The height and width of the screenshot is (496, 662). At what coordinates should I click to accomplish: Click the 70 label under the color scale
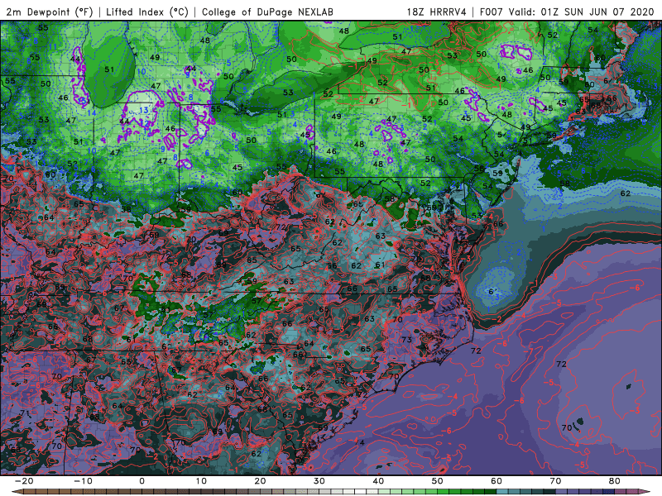[x=555, y=481]
